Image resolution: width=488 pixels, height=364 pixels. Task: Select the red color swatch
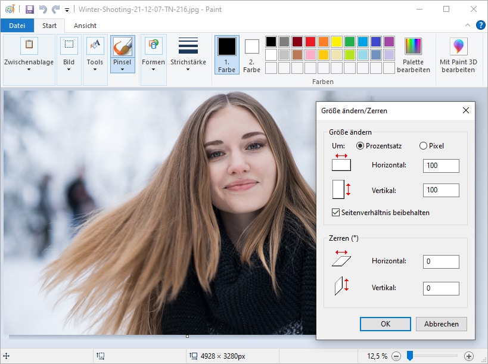pos(309,41)
